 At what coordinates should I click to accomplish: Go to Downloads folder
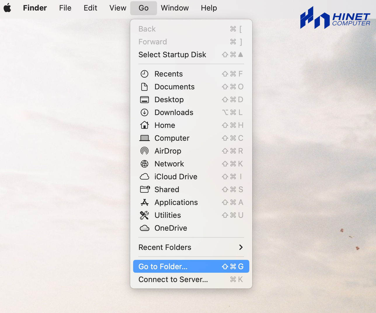pyautogui.click(x=191, y=112)
